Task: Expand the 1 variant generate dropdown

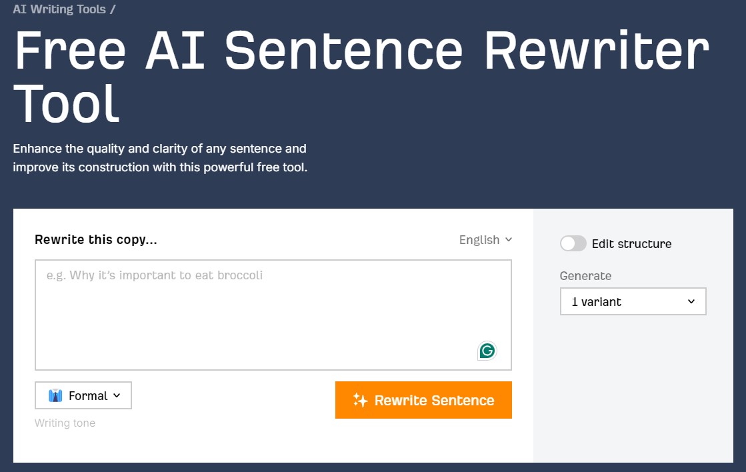Action: (633, 301)
